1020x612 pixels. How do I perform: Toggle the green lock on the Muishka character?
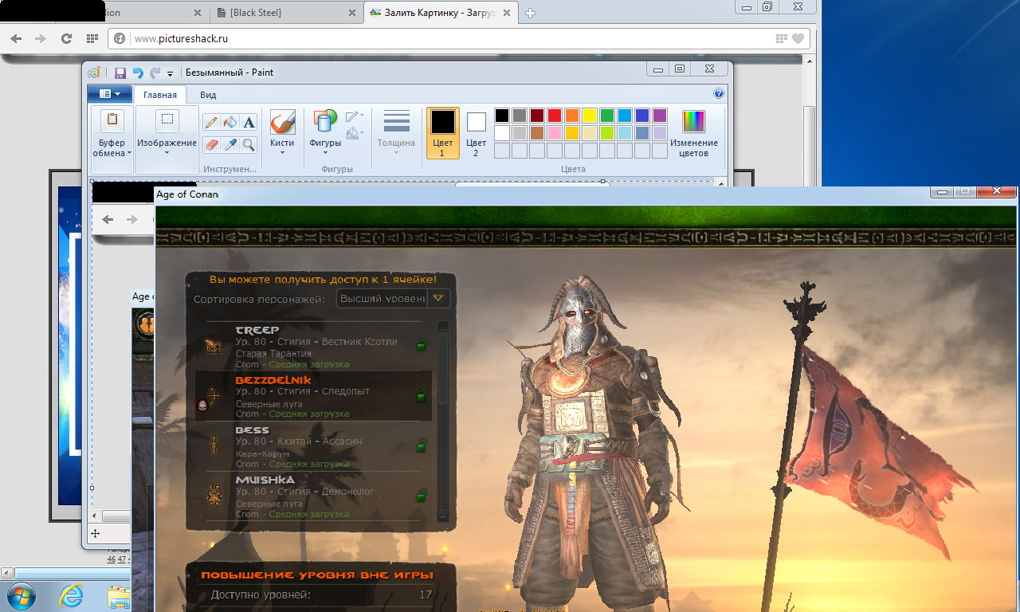click(x=421, y=496)
